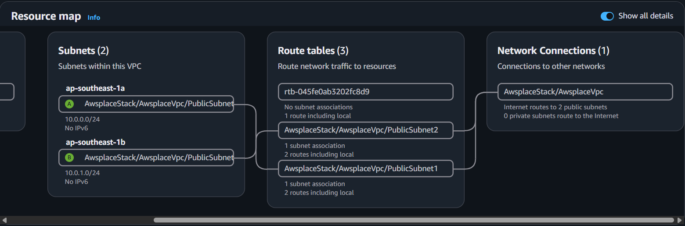Select the 10.0.1.0/24 PublicSubnet in ap-southeast-1b
The height and width of the screenshot is (226, 685).
click(x=146, y=157)
